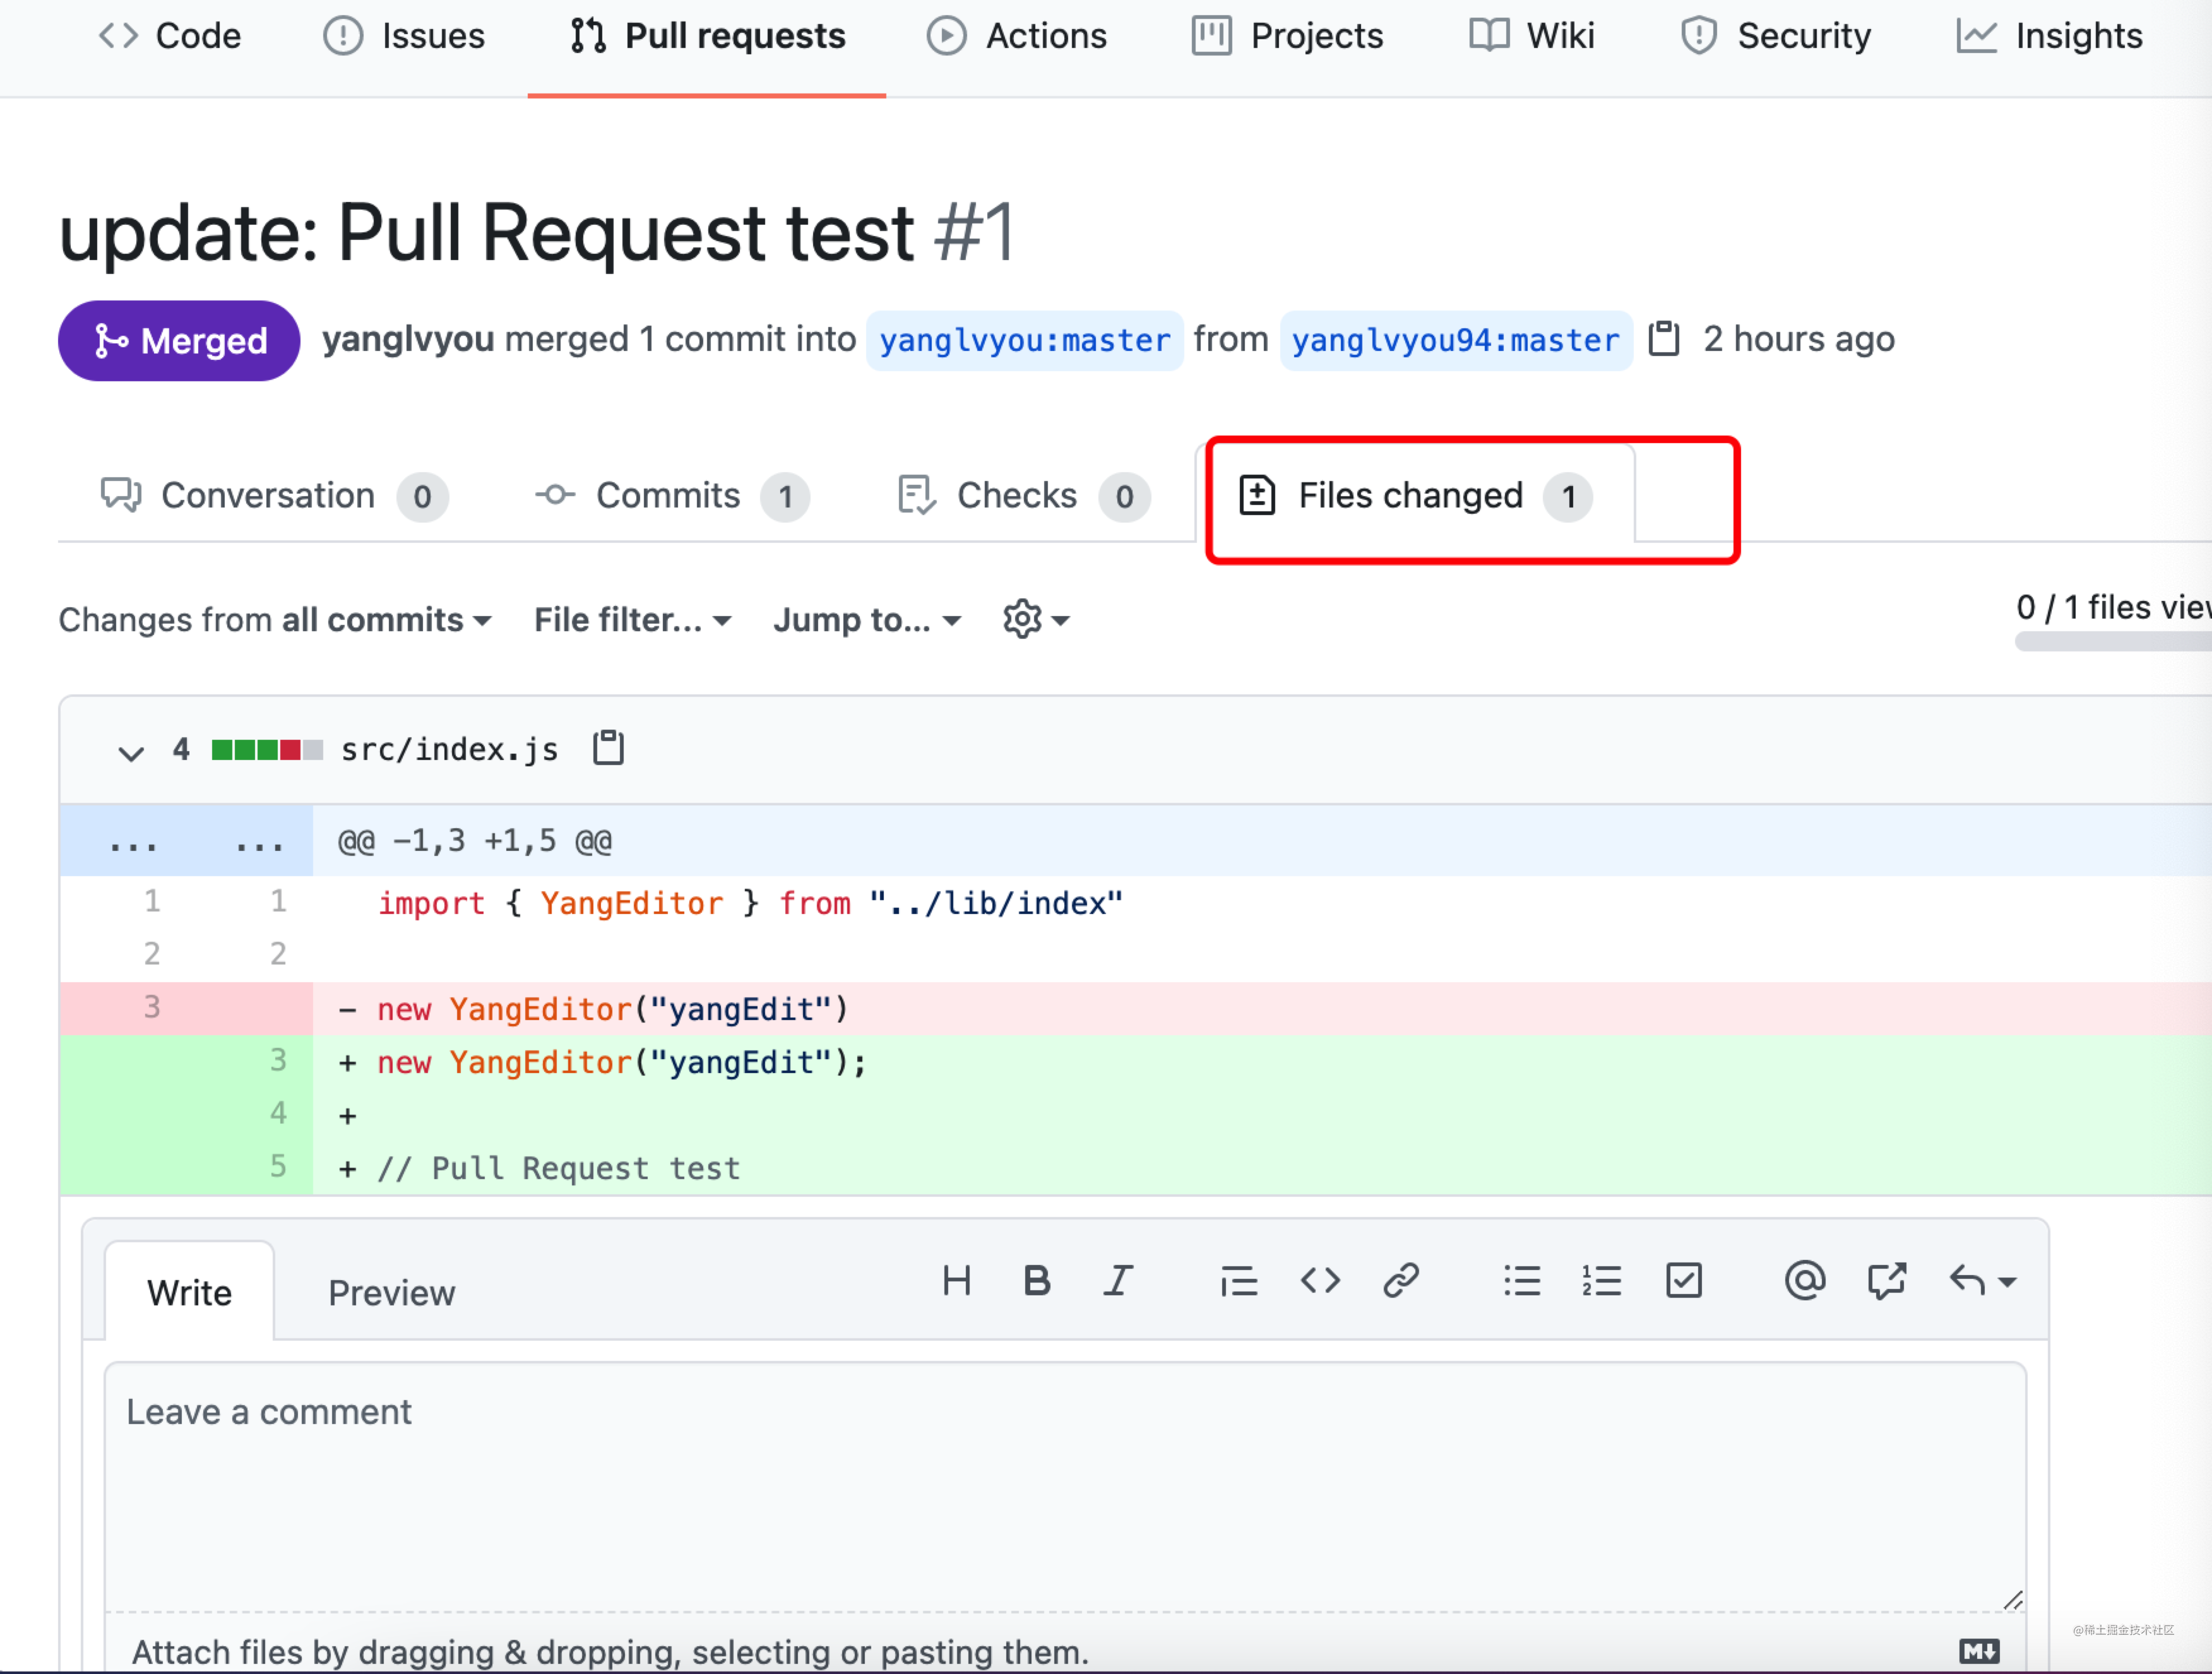Open the Issues tab
This screenshot has width=2212, height=1674.
(404, 36)
